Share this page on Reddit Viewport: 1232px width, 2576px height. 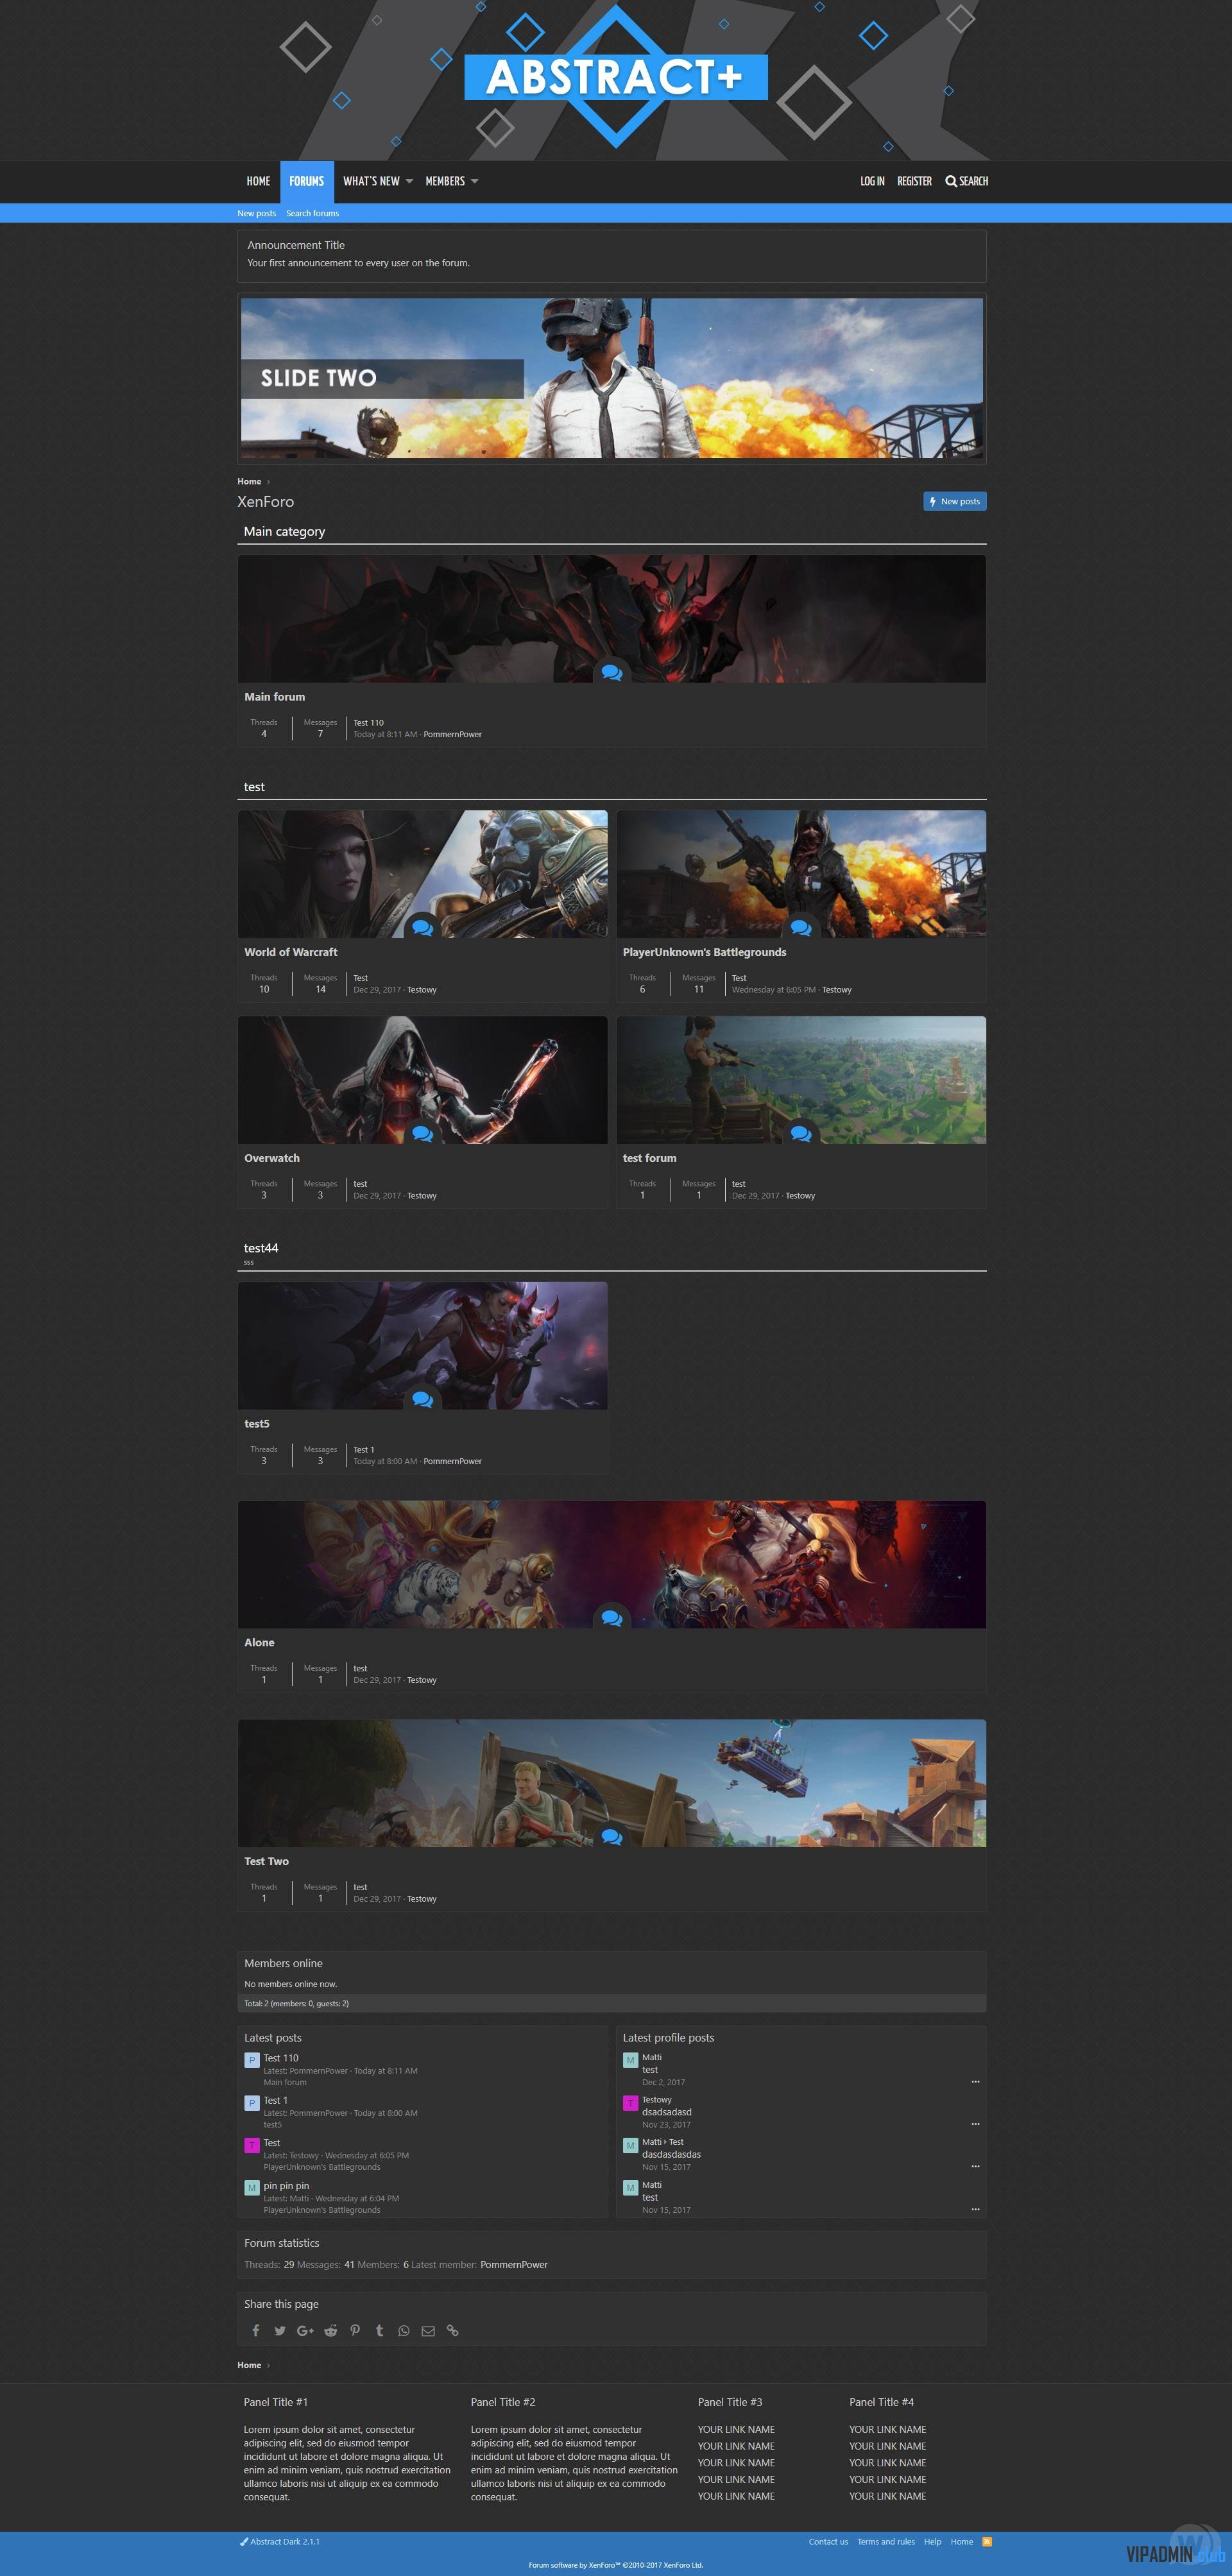(x=331, y=2330)
